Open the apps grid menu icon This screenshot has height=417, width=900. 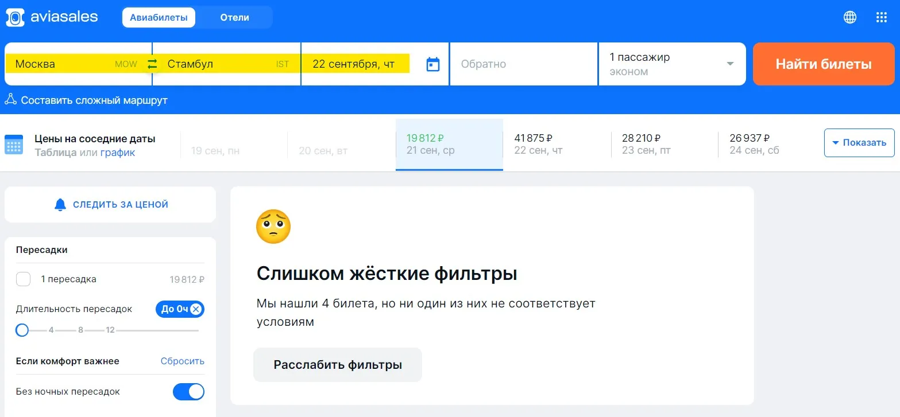click(882, 17)
